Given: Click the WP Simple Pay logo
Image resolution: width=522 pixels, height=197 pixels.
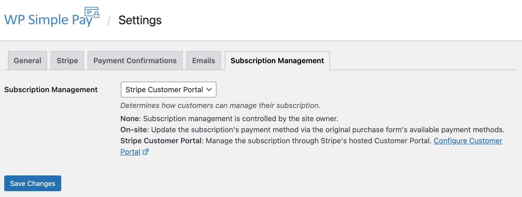Looking at the screenshot, I should pos(52,17).
